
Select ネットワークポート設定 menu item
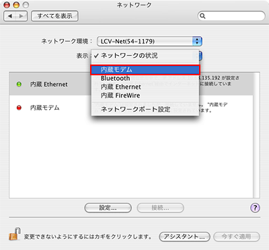click(145, 110)
